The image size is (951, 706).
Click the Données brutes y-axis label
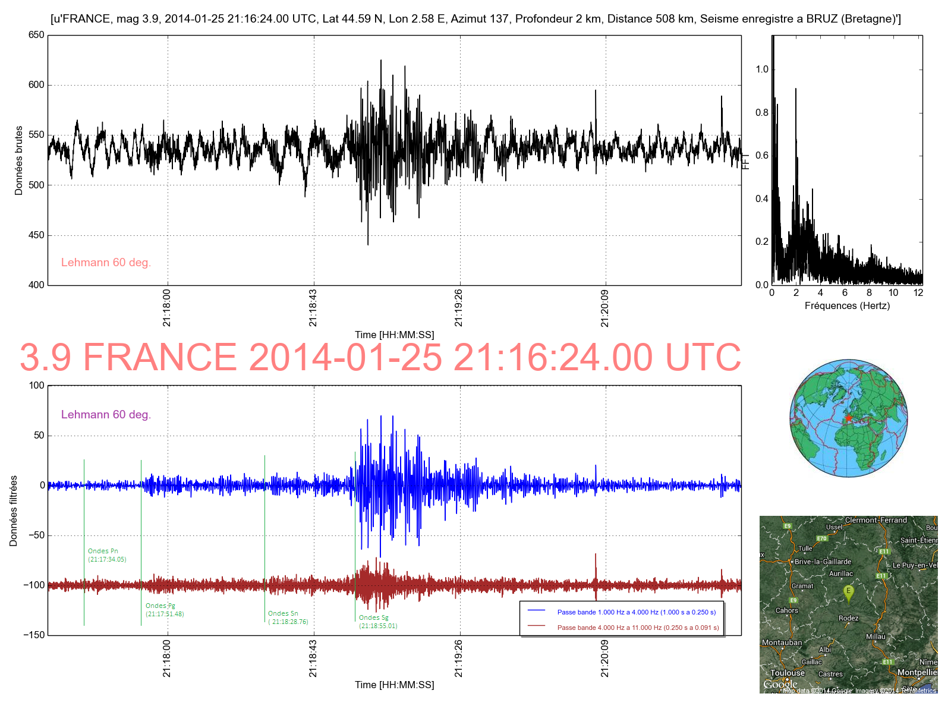point(18,160)
